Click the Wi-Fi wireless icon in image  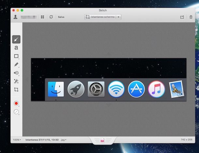pos(116,89)
